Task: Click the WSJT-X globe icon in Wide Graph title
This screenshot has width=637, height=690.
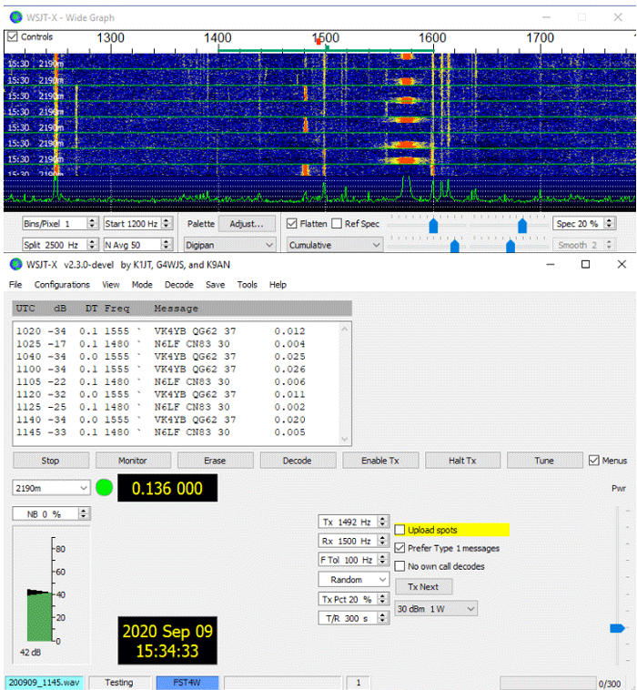Action: click(x=15, y=17)
